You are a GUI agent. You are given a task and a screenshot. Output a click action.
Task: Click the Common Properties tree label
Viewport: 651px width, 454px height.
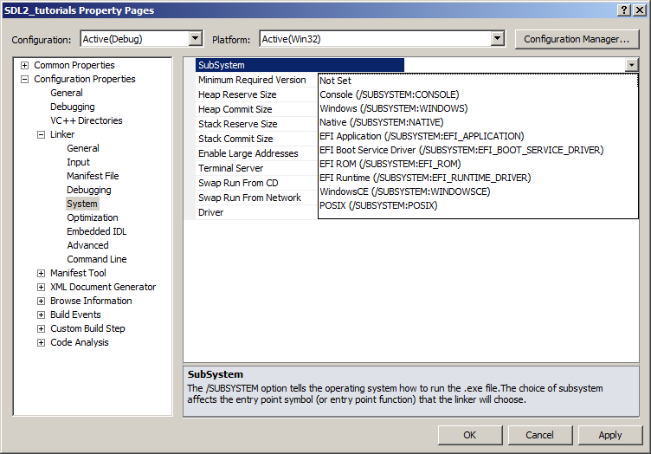point(74,65)
